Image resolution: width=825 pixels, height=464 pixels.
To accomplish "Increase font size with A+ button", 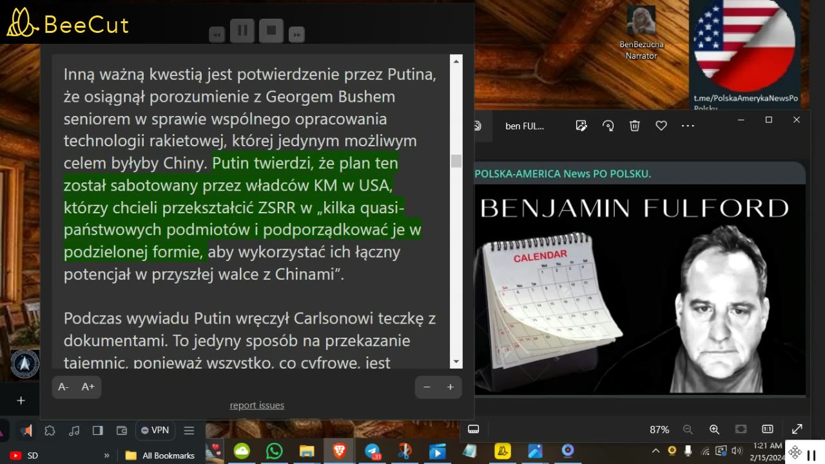I will point(88,387).
